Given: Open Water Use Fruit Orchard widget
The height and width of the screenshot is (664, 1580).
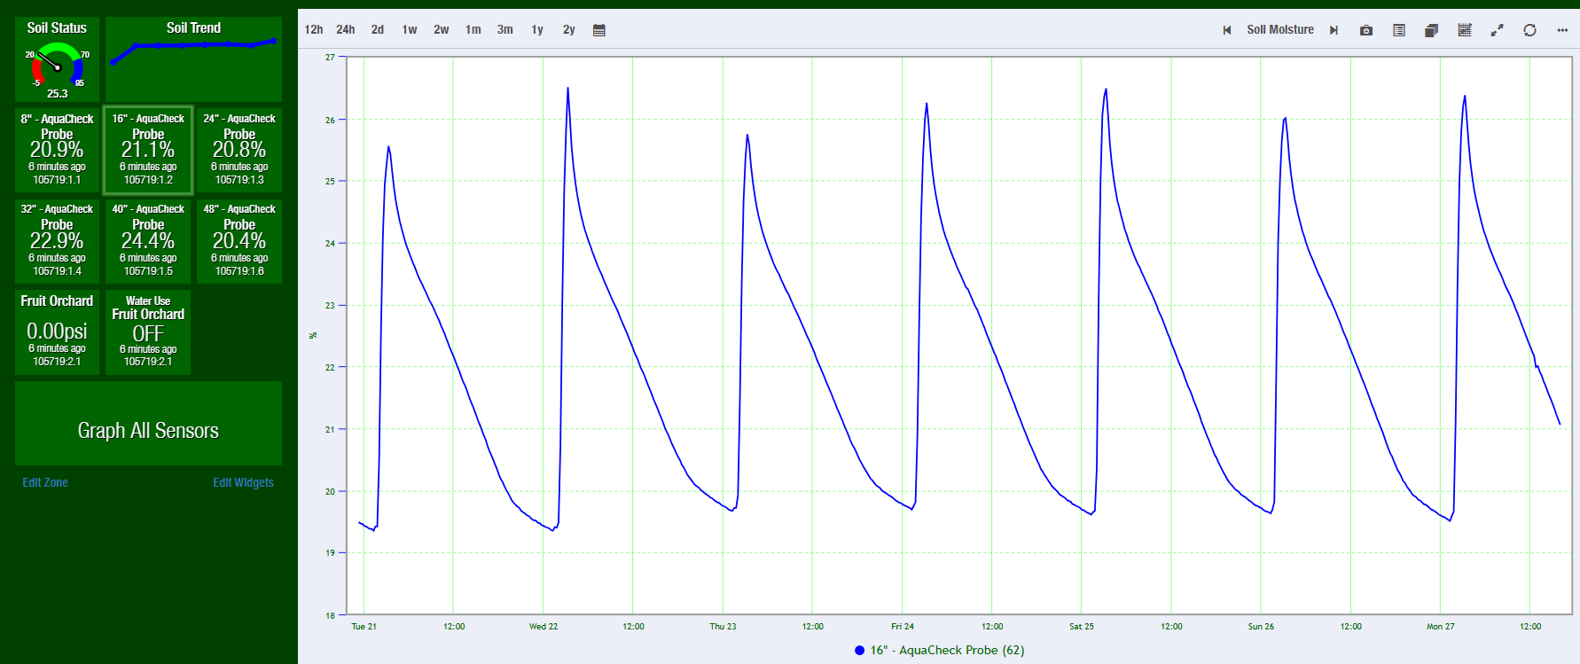Looking at the screenshot, I should click(148, 332).
